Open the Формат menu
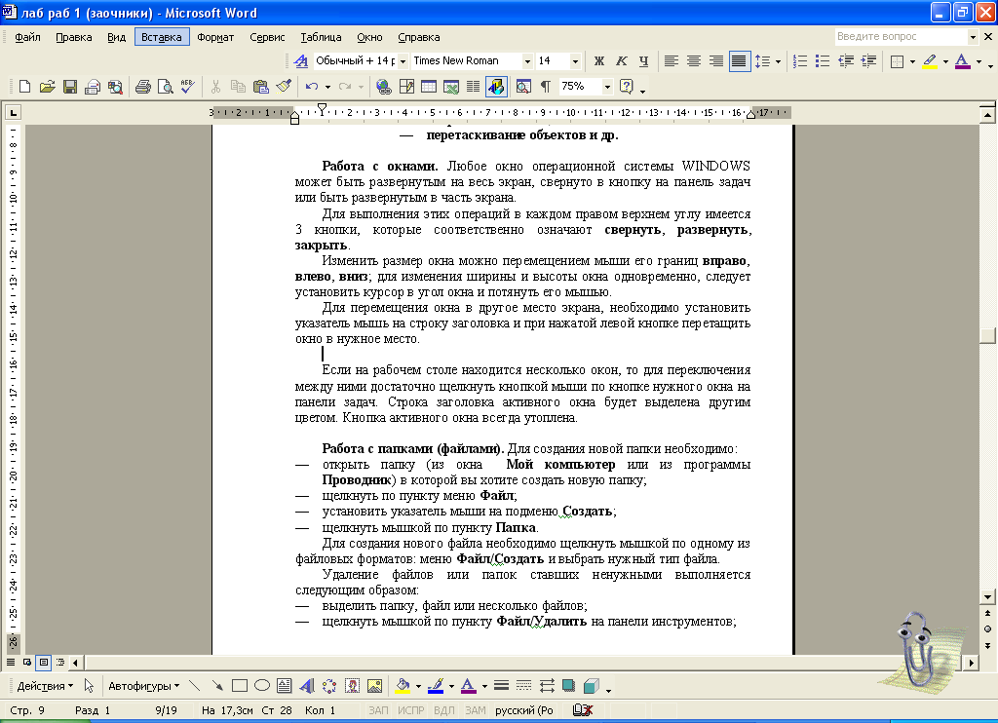Viewport: 998px width, 723px height. 215,37
